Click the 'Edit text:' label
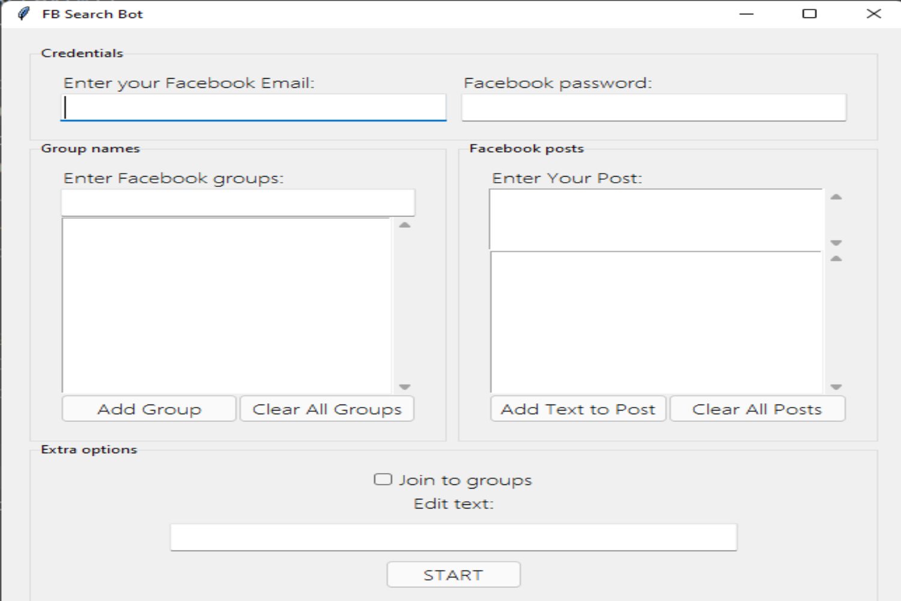The image size is (901, 601). (x=454, y=504)
